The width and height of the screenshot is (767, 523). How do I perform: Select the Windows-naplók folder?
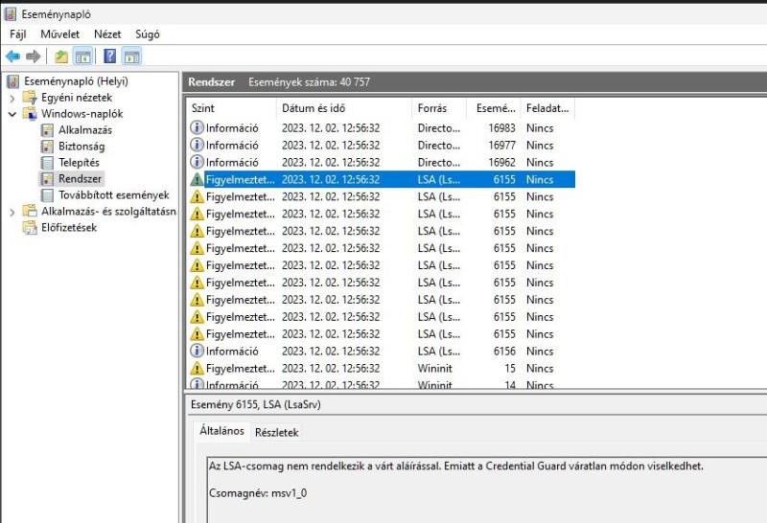(x=81, y=114)
